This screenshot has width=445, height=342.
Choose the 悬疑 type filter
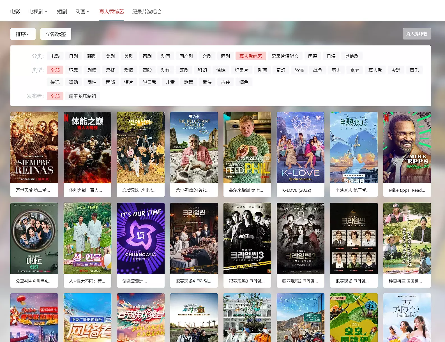(x=110, y=70)
